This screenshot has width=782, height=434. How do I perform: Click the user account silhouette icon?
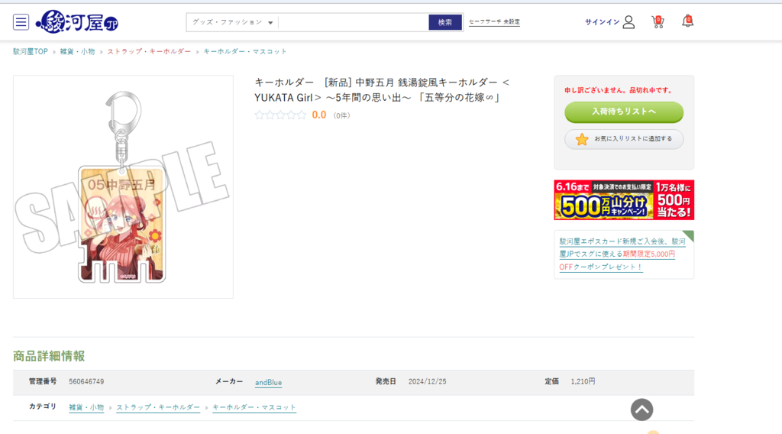[629, 22]
